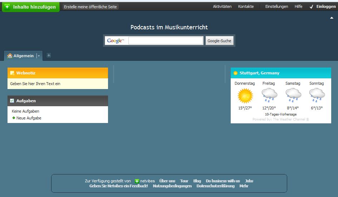Open Einstellungen in the top bar
Viewport: 338px width, 197px height.
click(x=276, y=6)
